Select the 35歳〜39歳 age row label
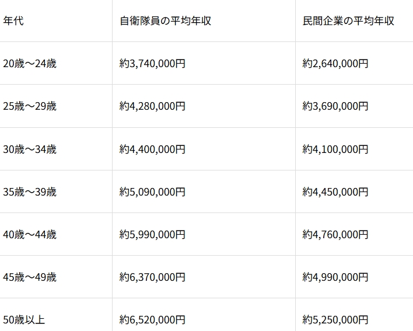This screenshot has width=413, height=331. (x=30, y=191)
